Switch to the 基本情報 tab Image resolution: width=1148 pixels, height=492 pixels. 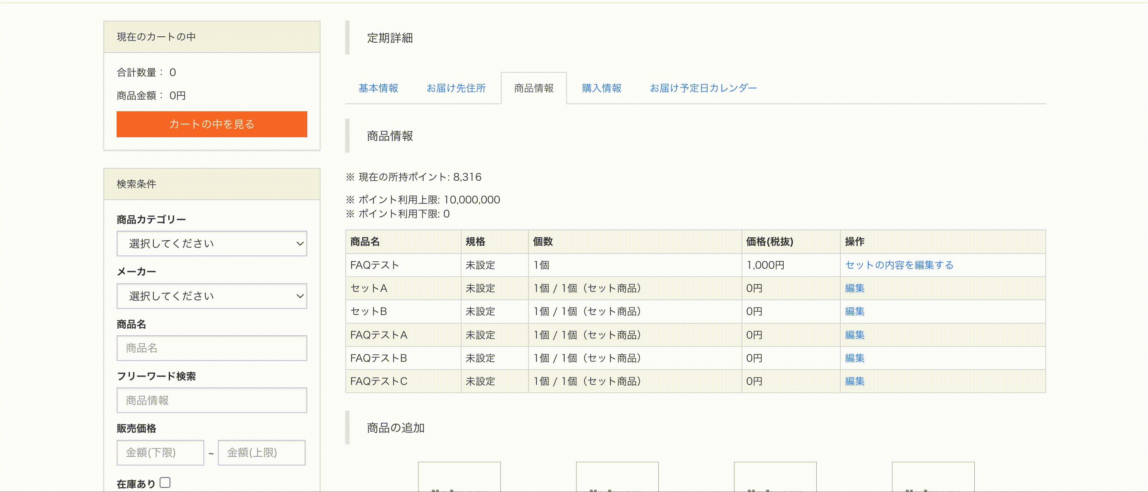(x=378, y=88)
